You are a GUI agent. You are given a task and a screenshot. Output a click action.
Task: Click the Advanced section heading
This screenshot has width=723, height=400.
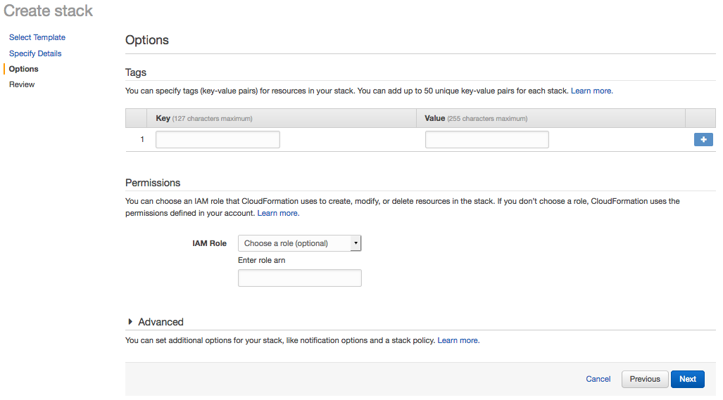point(161,322)
